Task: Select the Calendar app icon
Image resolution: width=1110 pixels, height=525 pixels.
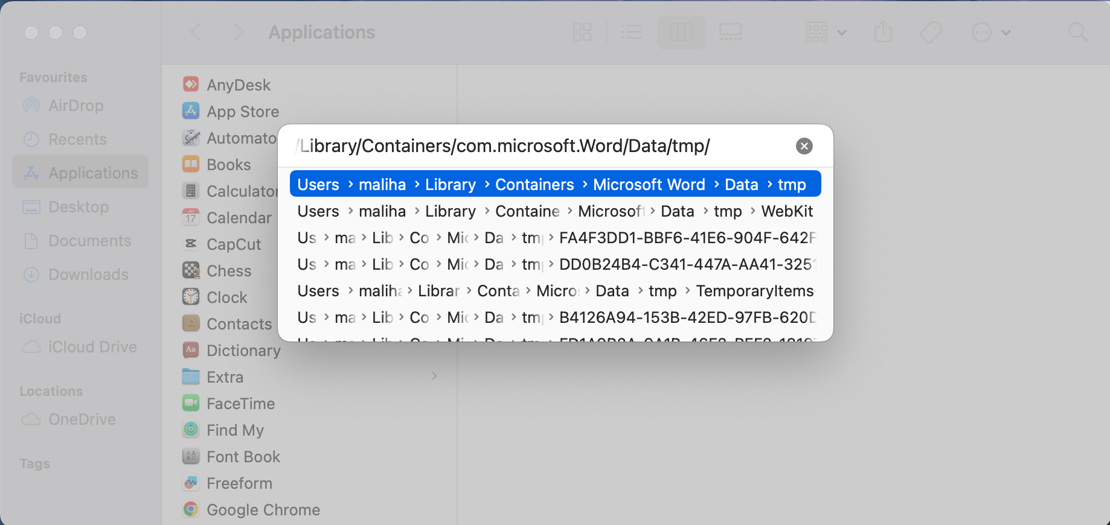Action: (x=191, y=217)
